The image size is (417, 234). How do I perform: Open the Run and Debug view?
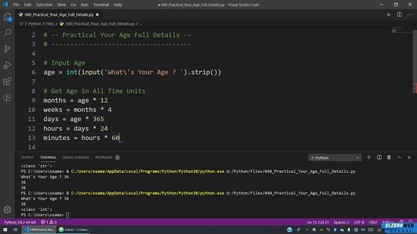coord(7,65)
